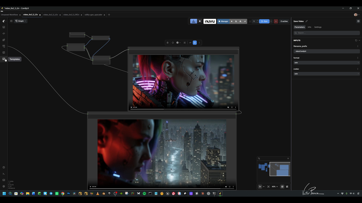This screenshot has height=203, width=362.
Task: Open the Manager button
Action: (x=223, y=21)
